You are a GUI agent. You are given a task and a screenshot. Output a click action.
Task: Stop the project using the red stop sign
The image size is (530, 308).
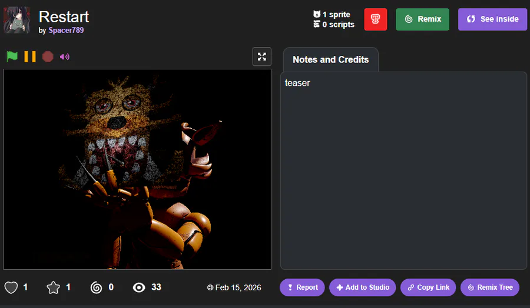48,56
